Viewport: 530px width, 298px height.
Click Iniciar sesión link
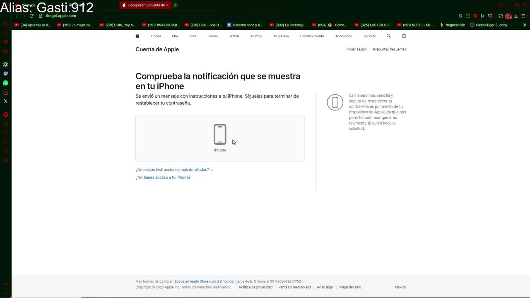pyautogui.click(x=357, y=49)
